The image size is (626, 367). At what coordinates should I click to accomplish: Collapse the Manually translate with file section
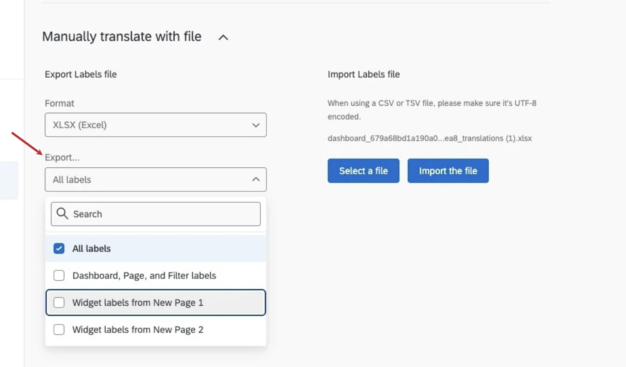223,37
